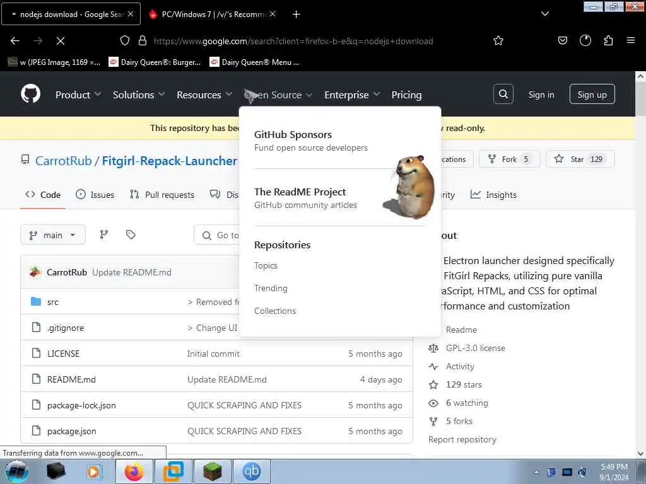Click the watching eye icon
Screen dimensions: 646x484
click(x=433, y=403)
